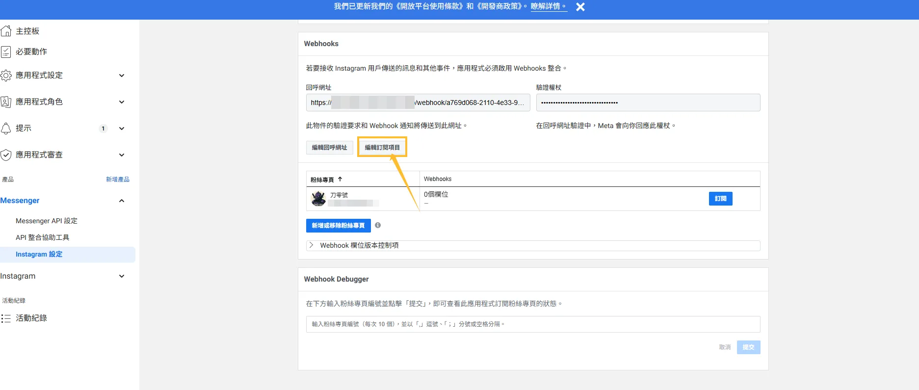Open 主控板 in the sidebar
The height and width of the screenshot is (390, 919).
coord(27,31)
